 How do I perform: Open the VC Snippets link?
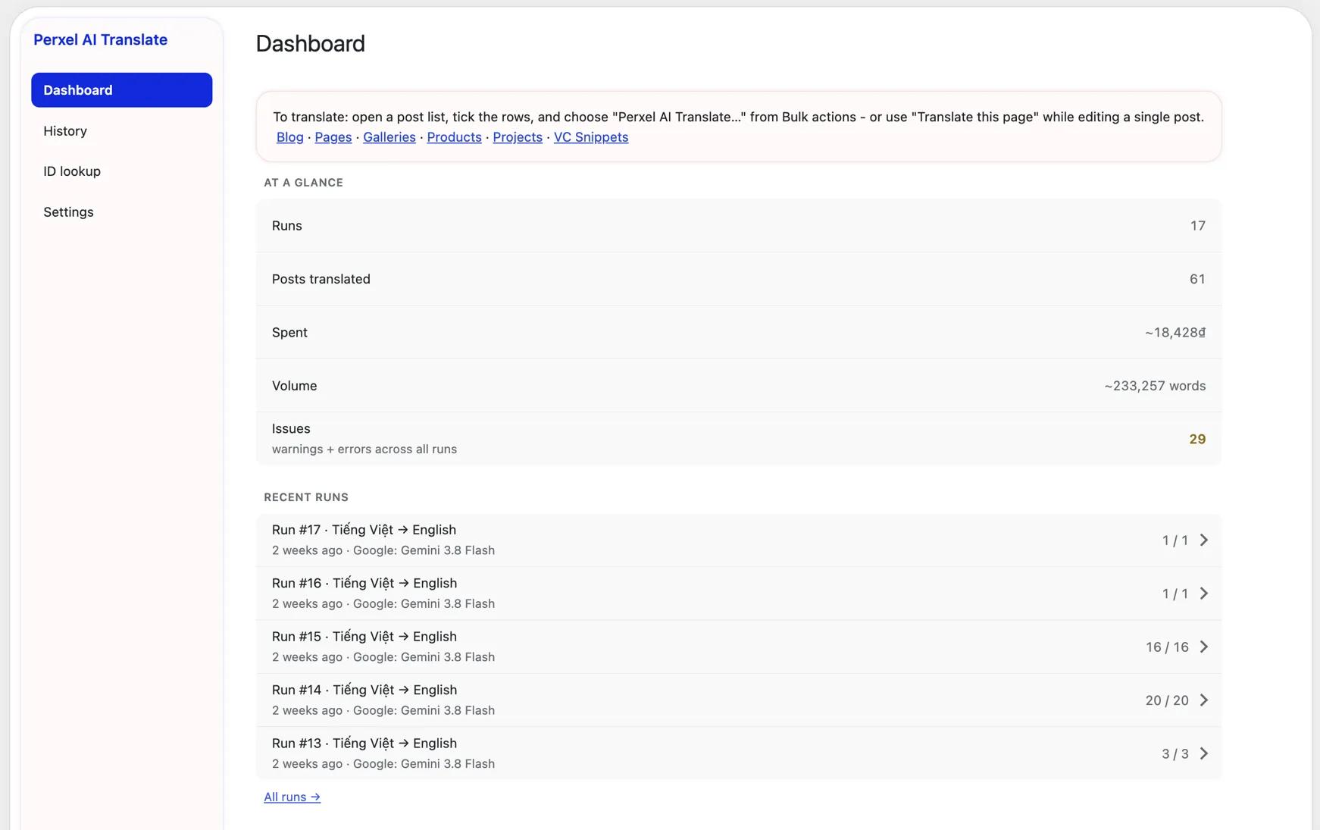pyautogui.click(x=591, y=137)
